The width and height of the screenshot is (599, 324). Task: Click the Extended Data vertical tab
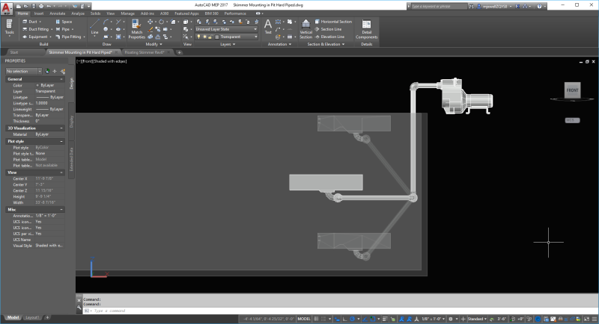click(x=71, y=159)
